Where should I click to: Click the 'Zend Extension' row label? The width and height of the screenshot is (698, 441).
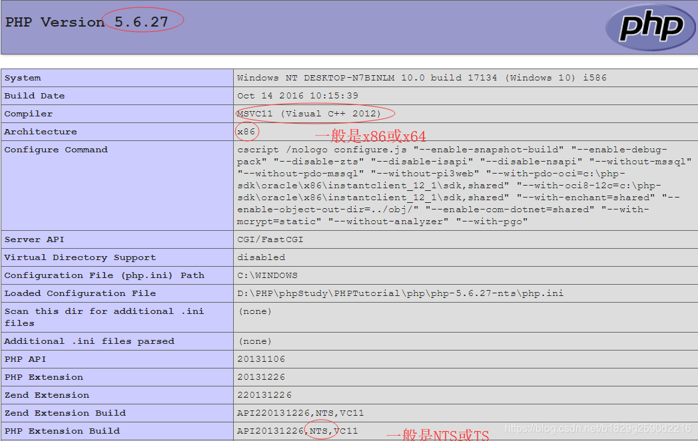point(47,394)
